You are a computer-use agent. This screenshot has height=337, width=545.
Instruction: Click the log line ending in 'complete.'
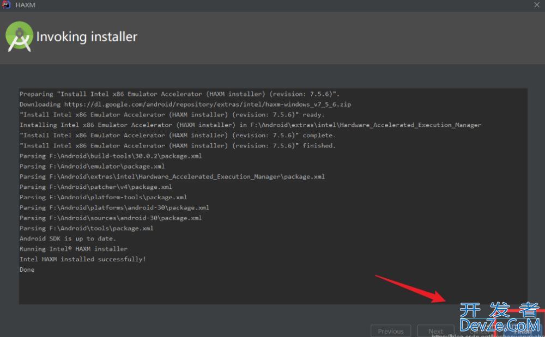tap(178, 136)
